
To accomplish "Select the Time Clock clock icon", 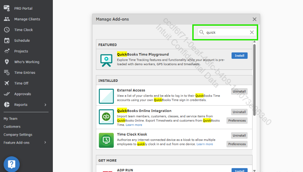I will [x=7, y=30].
